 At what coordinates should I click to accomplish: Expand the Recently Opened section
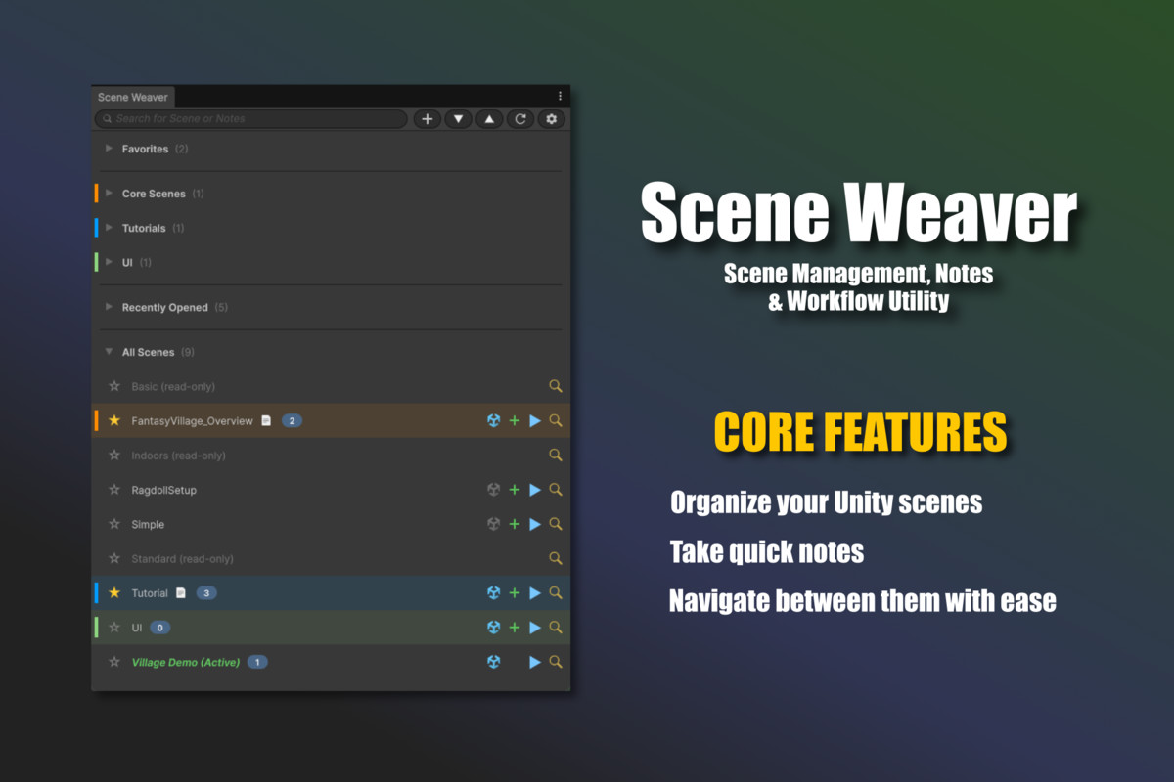109,307
